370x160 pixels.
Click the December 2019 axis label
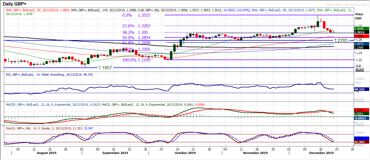321,153
